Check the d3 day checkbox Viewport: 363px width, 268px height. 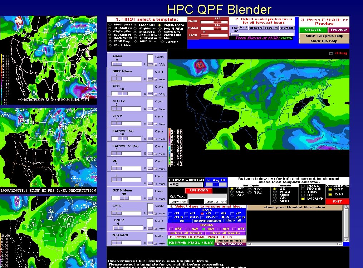coord(170,214)
